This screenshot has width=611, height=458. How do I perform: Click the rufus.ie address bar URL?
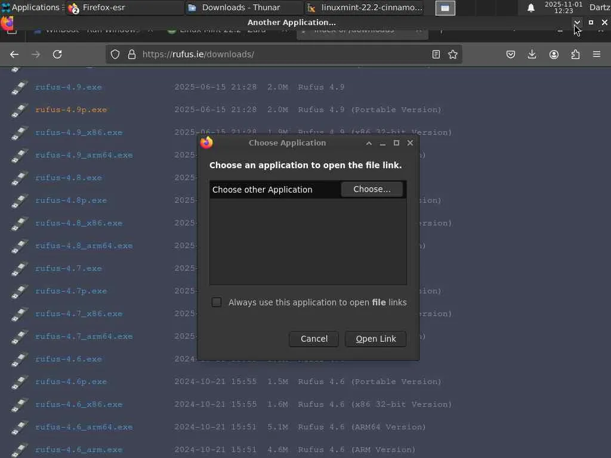pos(198,54)
